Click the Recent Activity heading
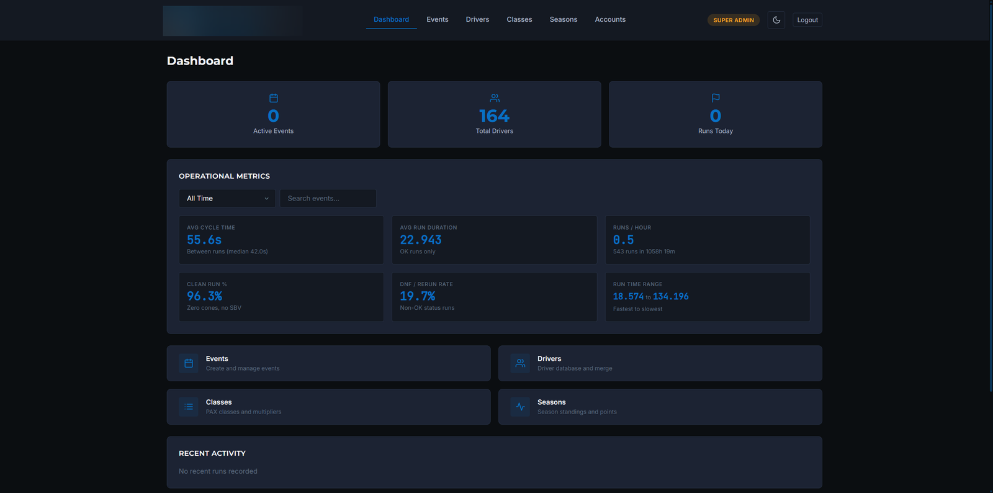Screen dimensions: 993x493 coord(212,453)
